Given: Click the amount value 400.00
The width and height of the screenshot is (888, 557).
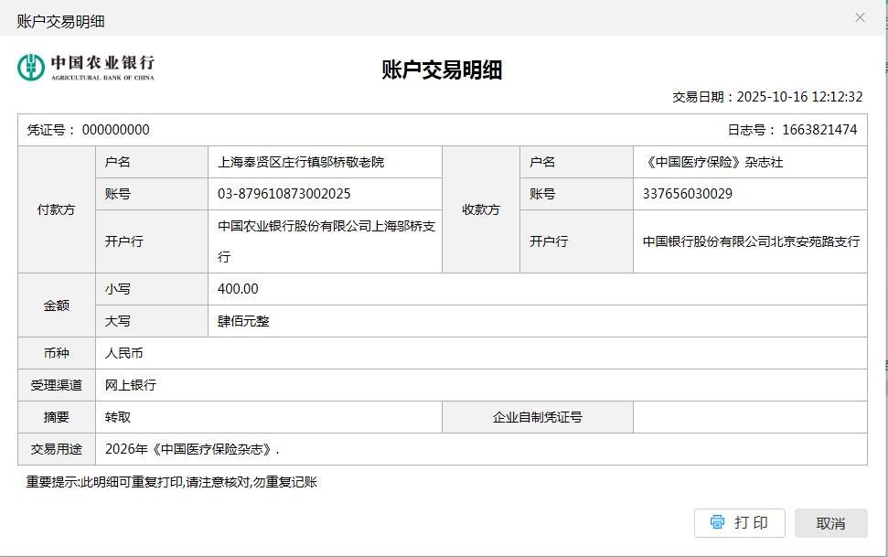Looking at the screenshot, I should tap(238, 289).
